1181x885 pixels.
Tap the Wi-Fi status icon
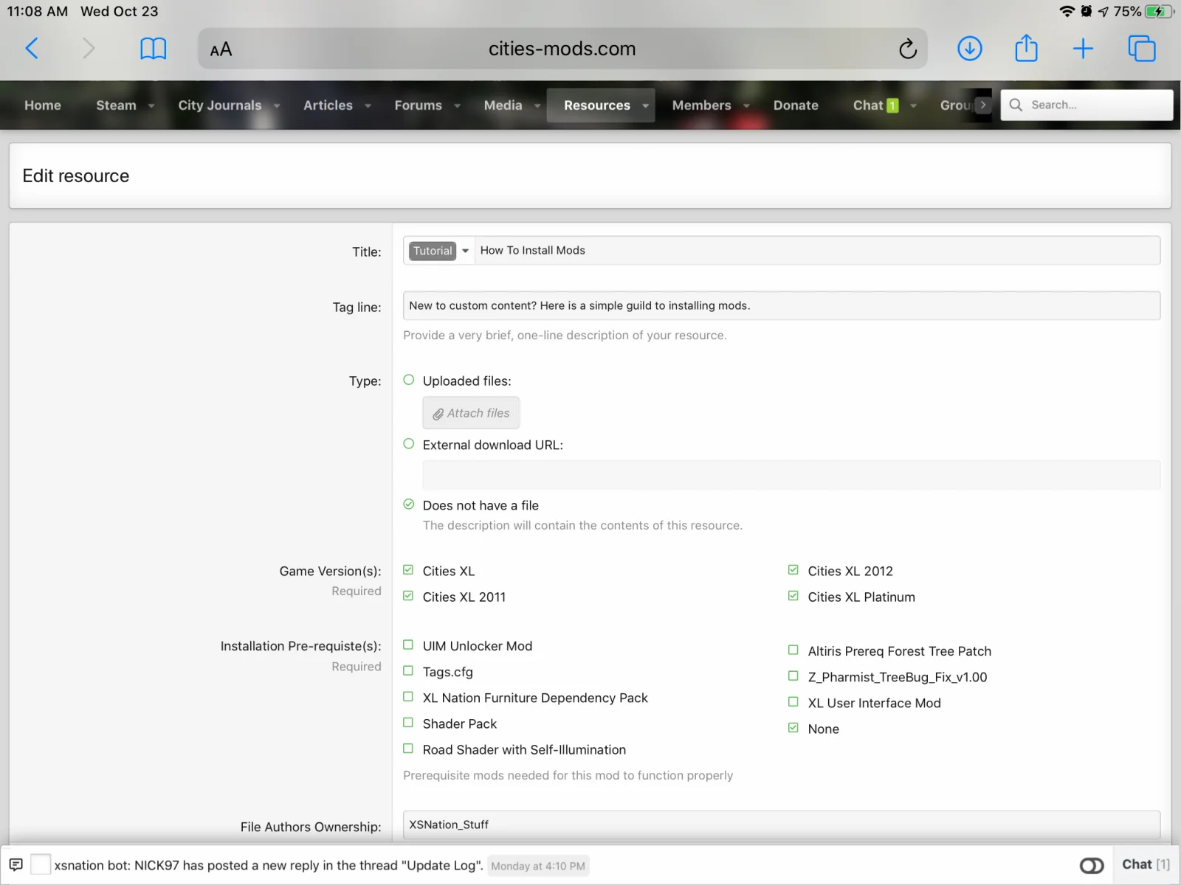tap(1067, 11)
